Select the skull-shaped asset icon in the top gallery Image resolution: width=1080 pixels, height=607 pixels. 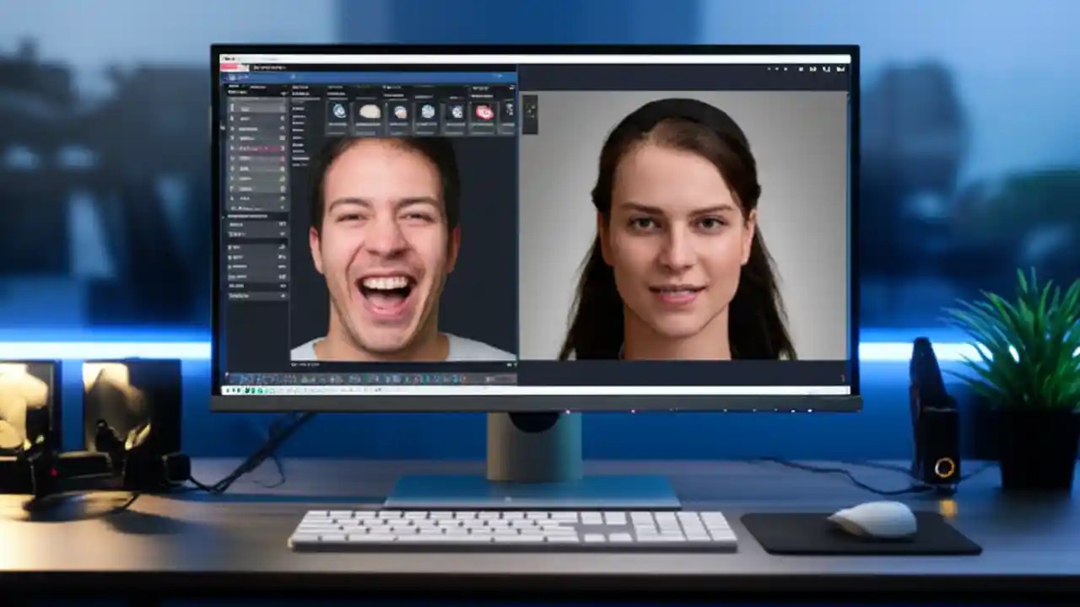(x=371, y=111)
